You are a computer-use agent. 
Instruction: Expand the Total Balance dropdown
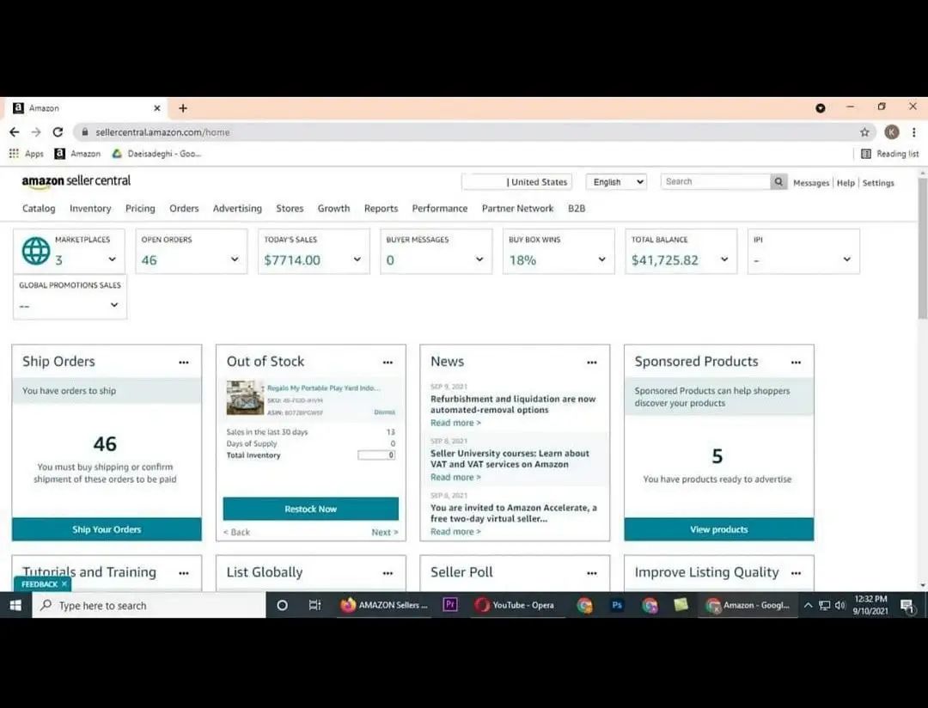pos(724,259)
